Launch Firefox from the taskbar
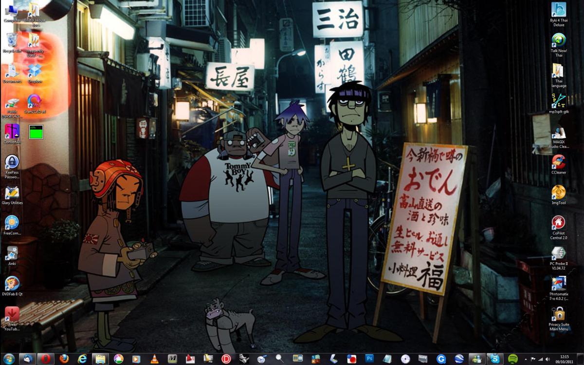Viewport: 584px width, 365px height. 64,359
